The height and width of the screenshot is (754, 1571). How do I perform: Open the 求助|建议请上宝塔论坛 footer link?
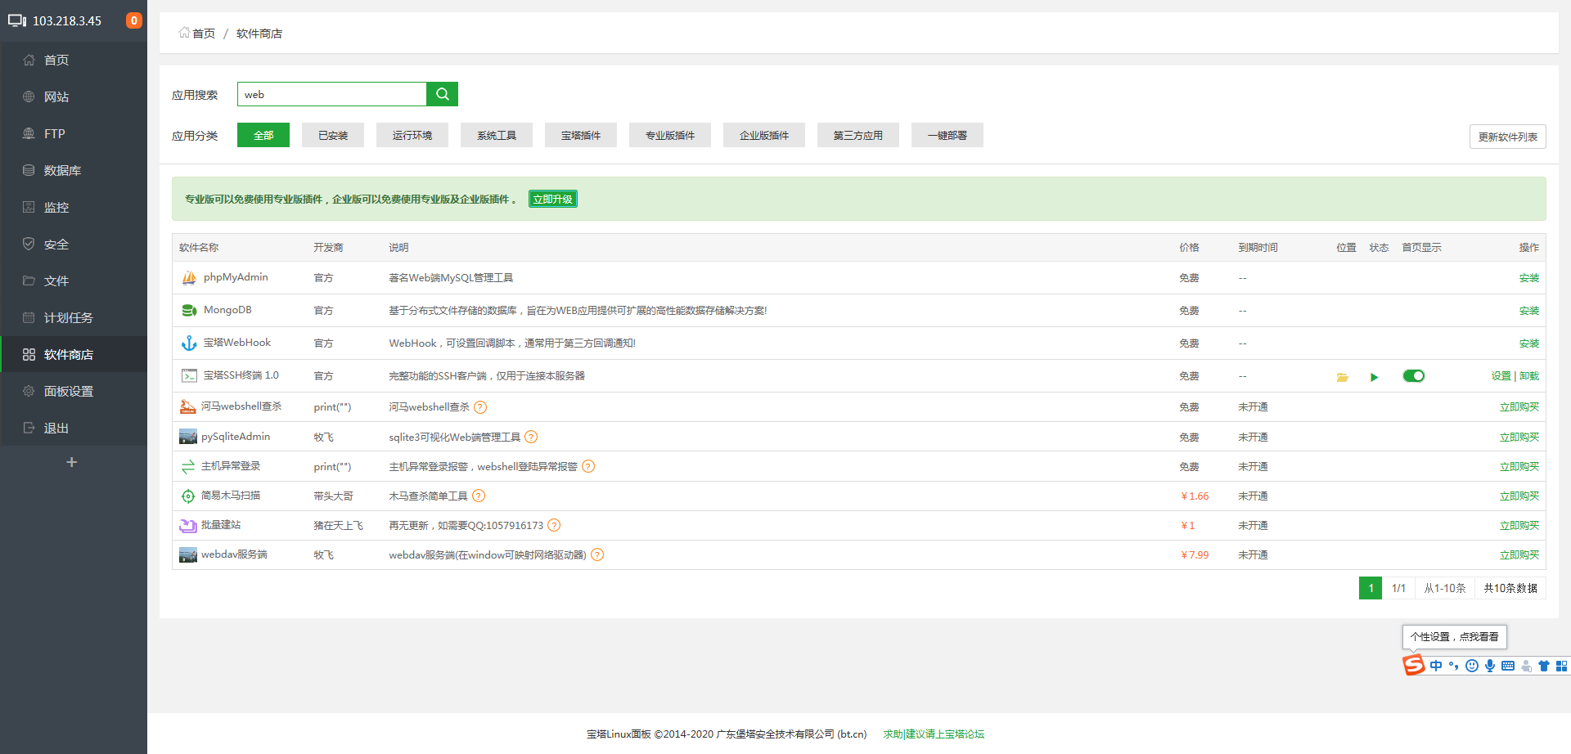(934, 734)
